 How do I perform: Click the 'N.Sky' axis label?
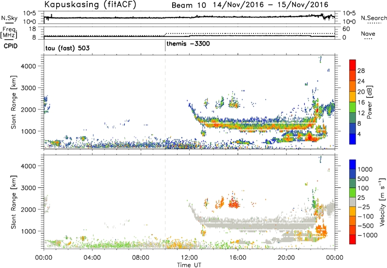[9, 18]
